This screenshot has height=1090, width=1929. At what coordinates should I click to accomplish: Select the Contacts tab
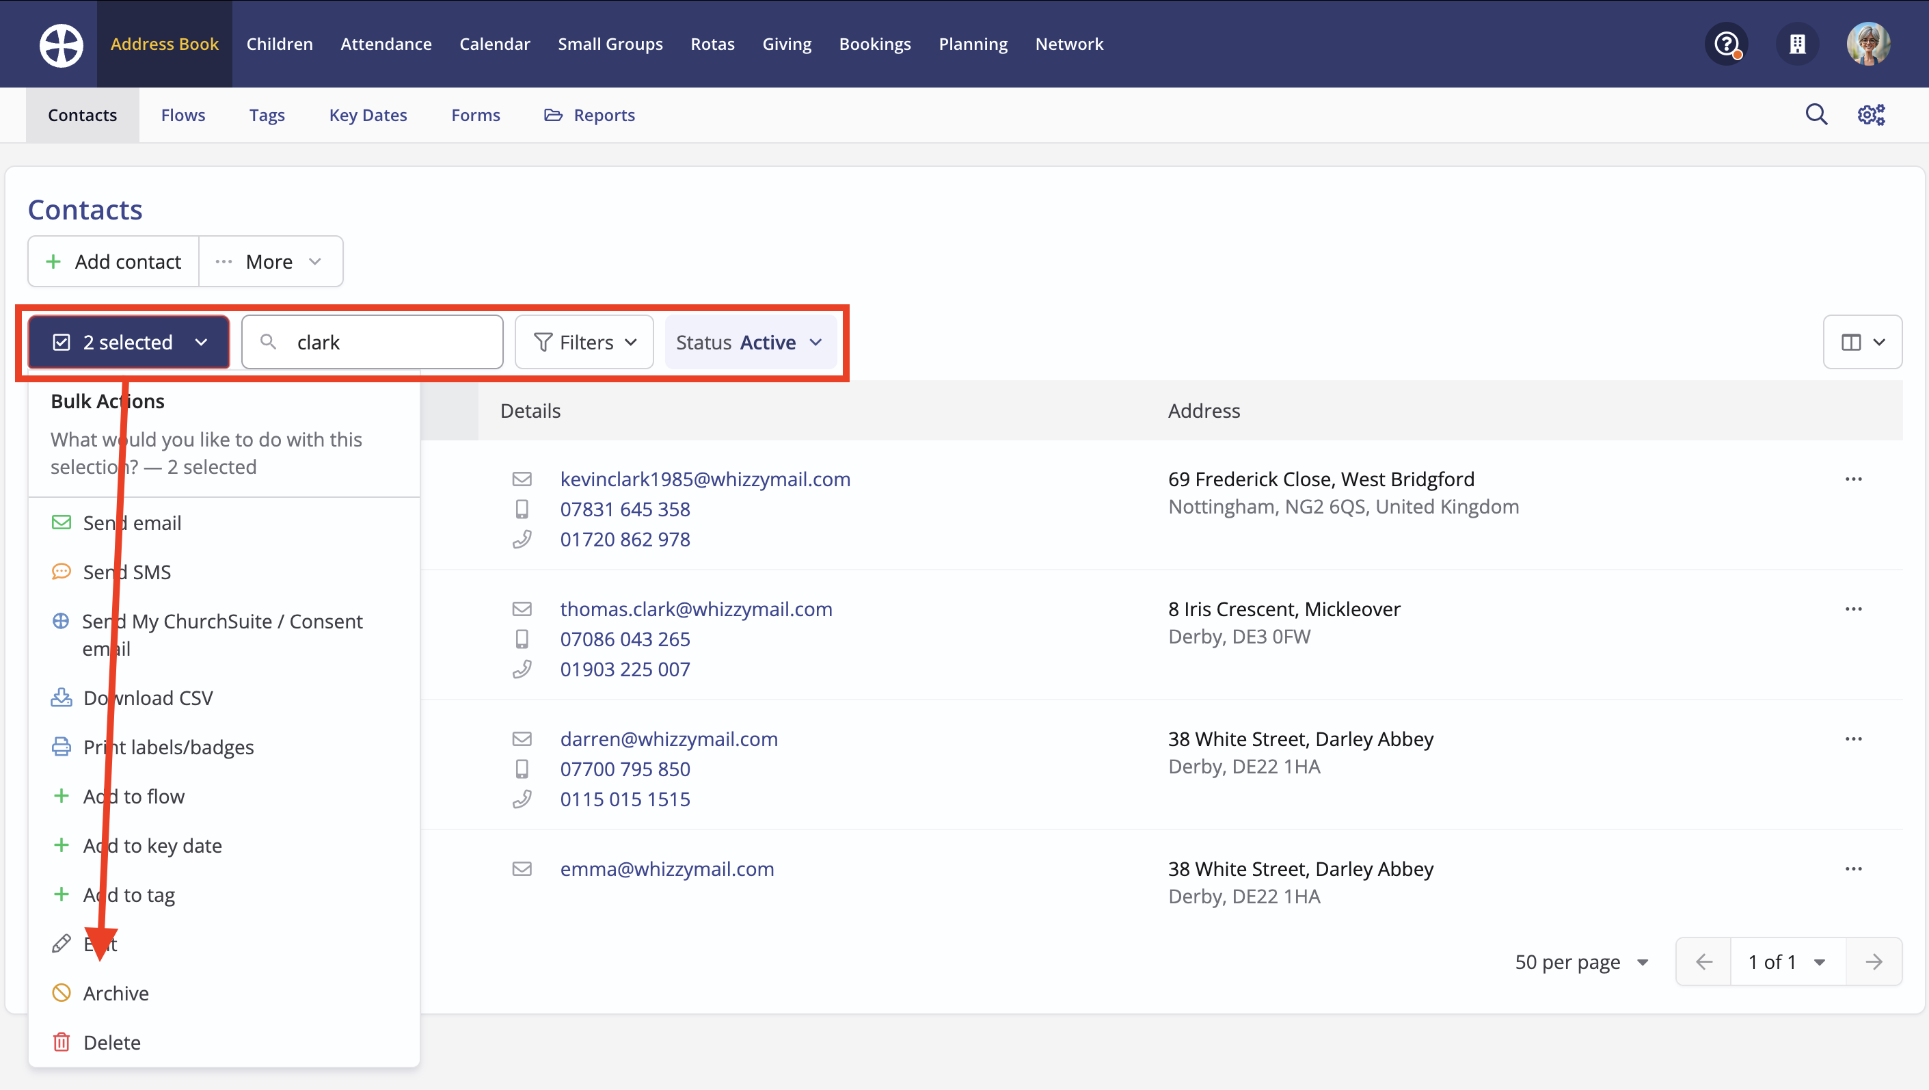click(83, 116)
